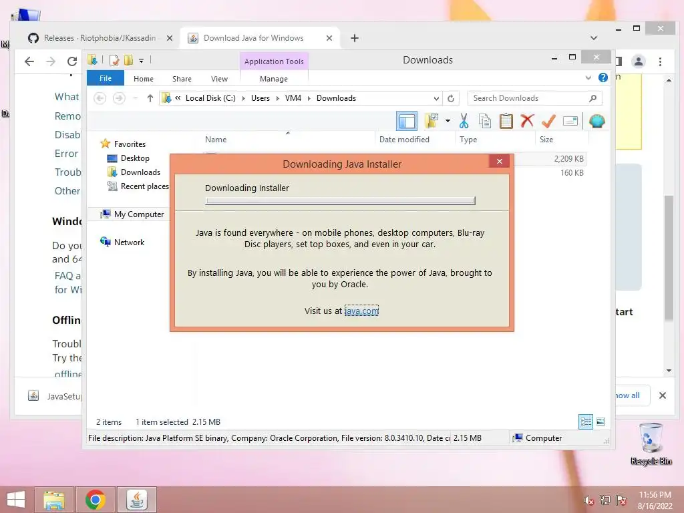The image size is (684, 513).
Task: Click the Properties quick access icon
Action: pyautogui.click(x=114, y=60)
